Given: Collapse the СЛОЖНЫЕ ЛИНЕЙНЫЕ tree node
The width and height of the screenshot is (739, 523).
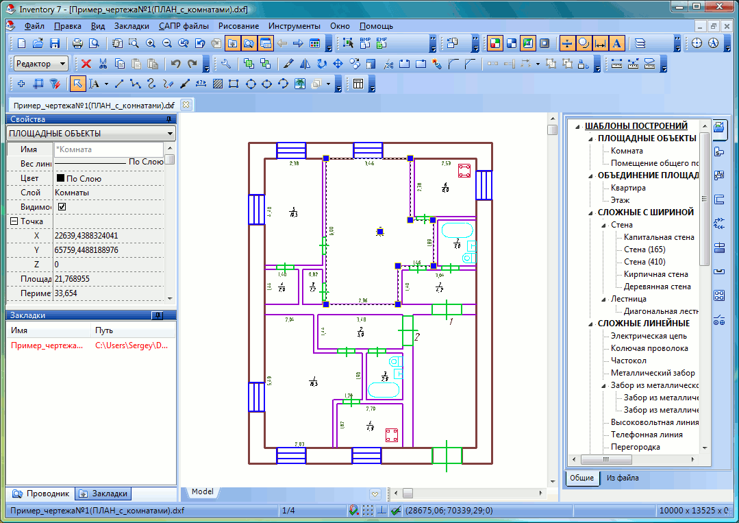Looking at the screenshot, I should pos(590,324).
